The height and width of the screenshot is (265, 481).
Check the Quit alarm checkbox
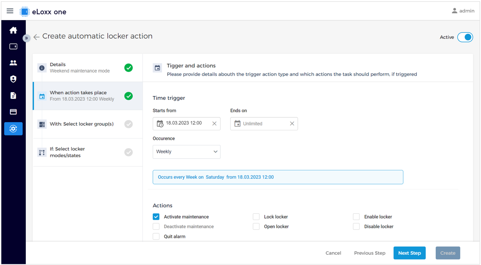tap(156, 236)
